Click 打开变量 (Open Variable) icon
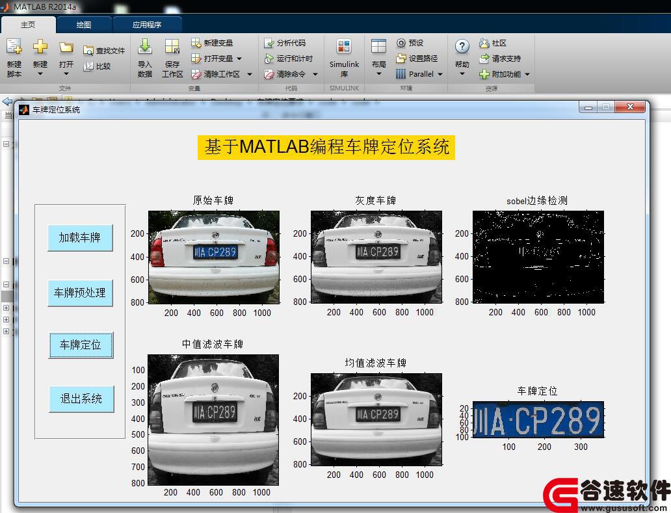The width and height of the screenshot is (671, 513). point(196,58)
